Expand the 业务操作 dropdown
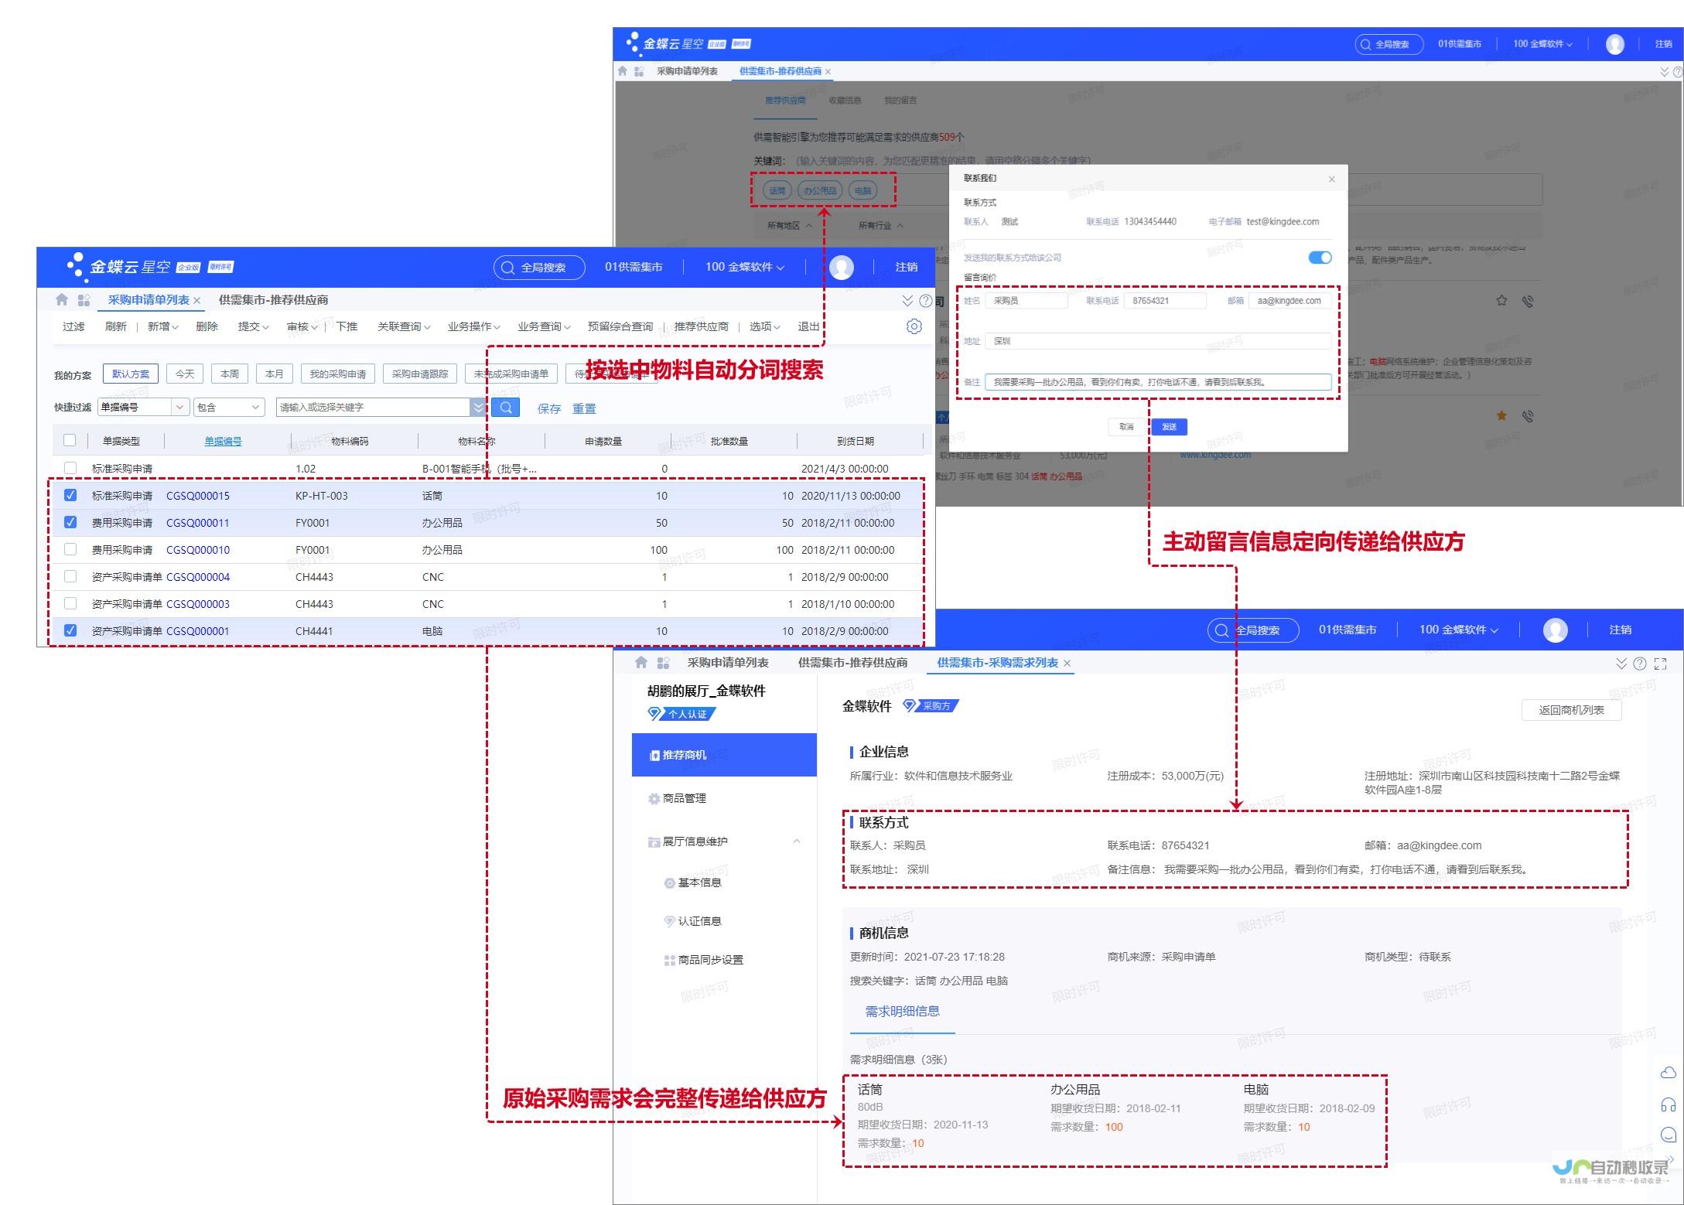This screenshot has width=1684, height=1205. (473, 326)
